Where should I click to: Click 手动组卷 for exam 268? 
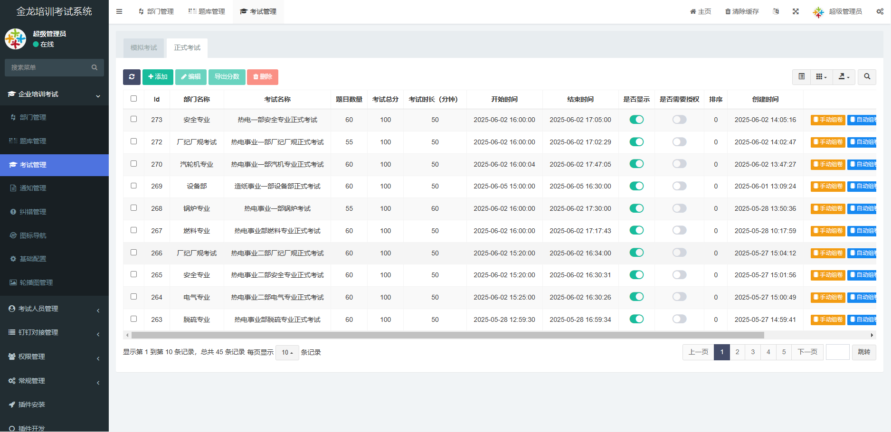coord(828,208)
